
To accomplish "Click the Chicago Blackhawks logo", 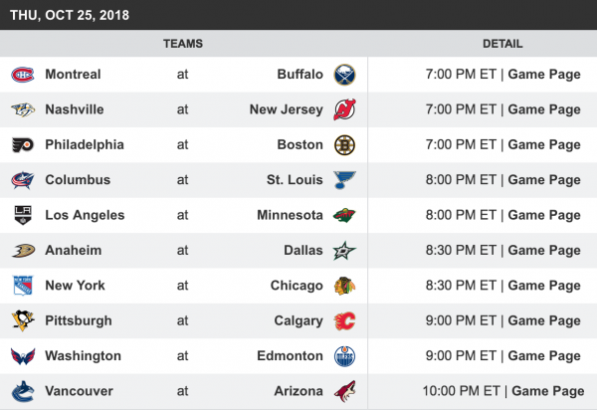I will (x=344, y=286).
